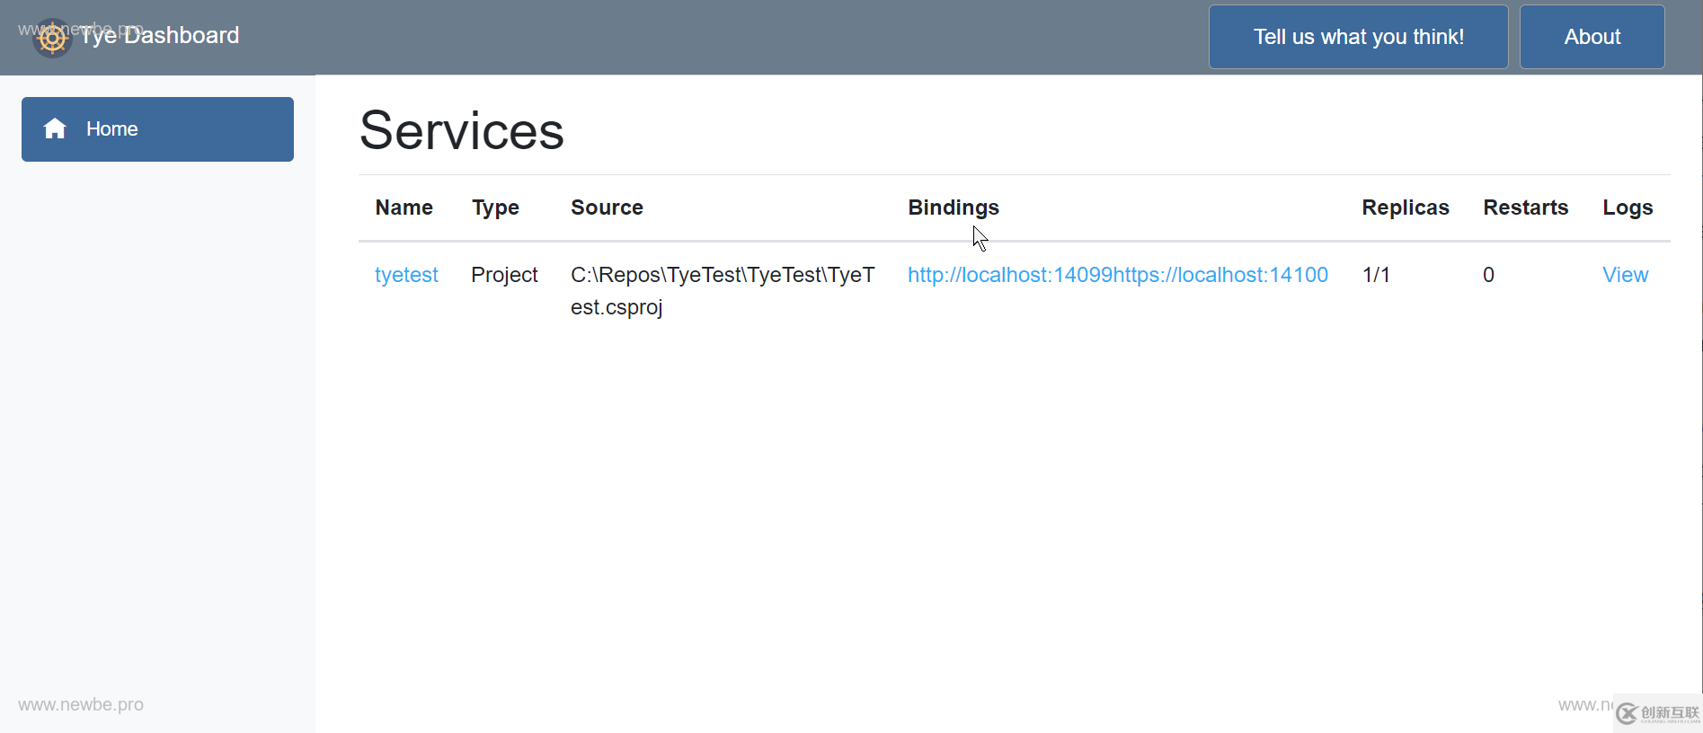Screen dimensions: 1703x733
Task: Open the tyetest service link
Action: click(406, 275)
